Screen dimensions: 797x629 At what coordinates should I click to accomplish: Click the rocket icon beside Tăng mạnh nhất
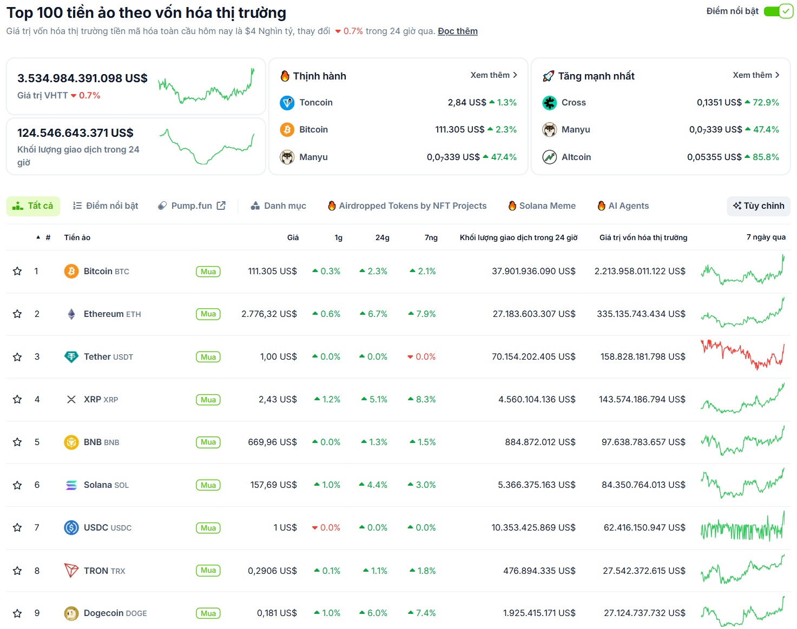pos(548,76)
